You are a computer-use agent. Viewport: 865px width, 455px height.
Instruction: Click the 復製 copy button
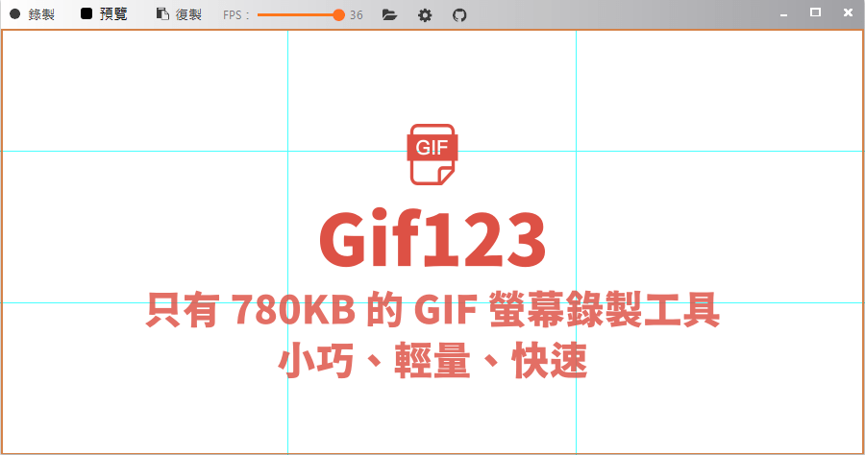[x=179, y=14]
